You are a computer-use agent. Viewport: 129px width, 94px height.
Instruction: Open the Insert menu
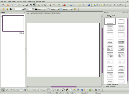(14, 1)
